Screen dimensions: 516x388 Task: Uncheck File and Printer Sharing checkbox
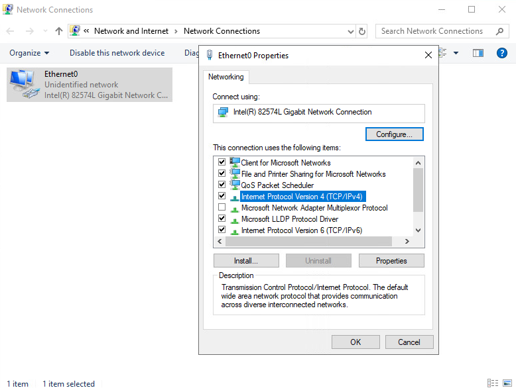click(222, 173)
